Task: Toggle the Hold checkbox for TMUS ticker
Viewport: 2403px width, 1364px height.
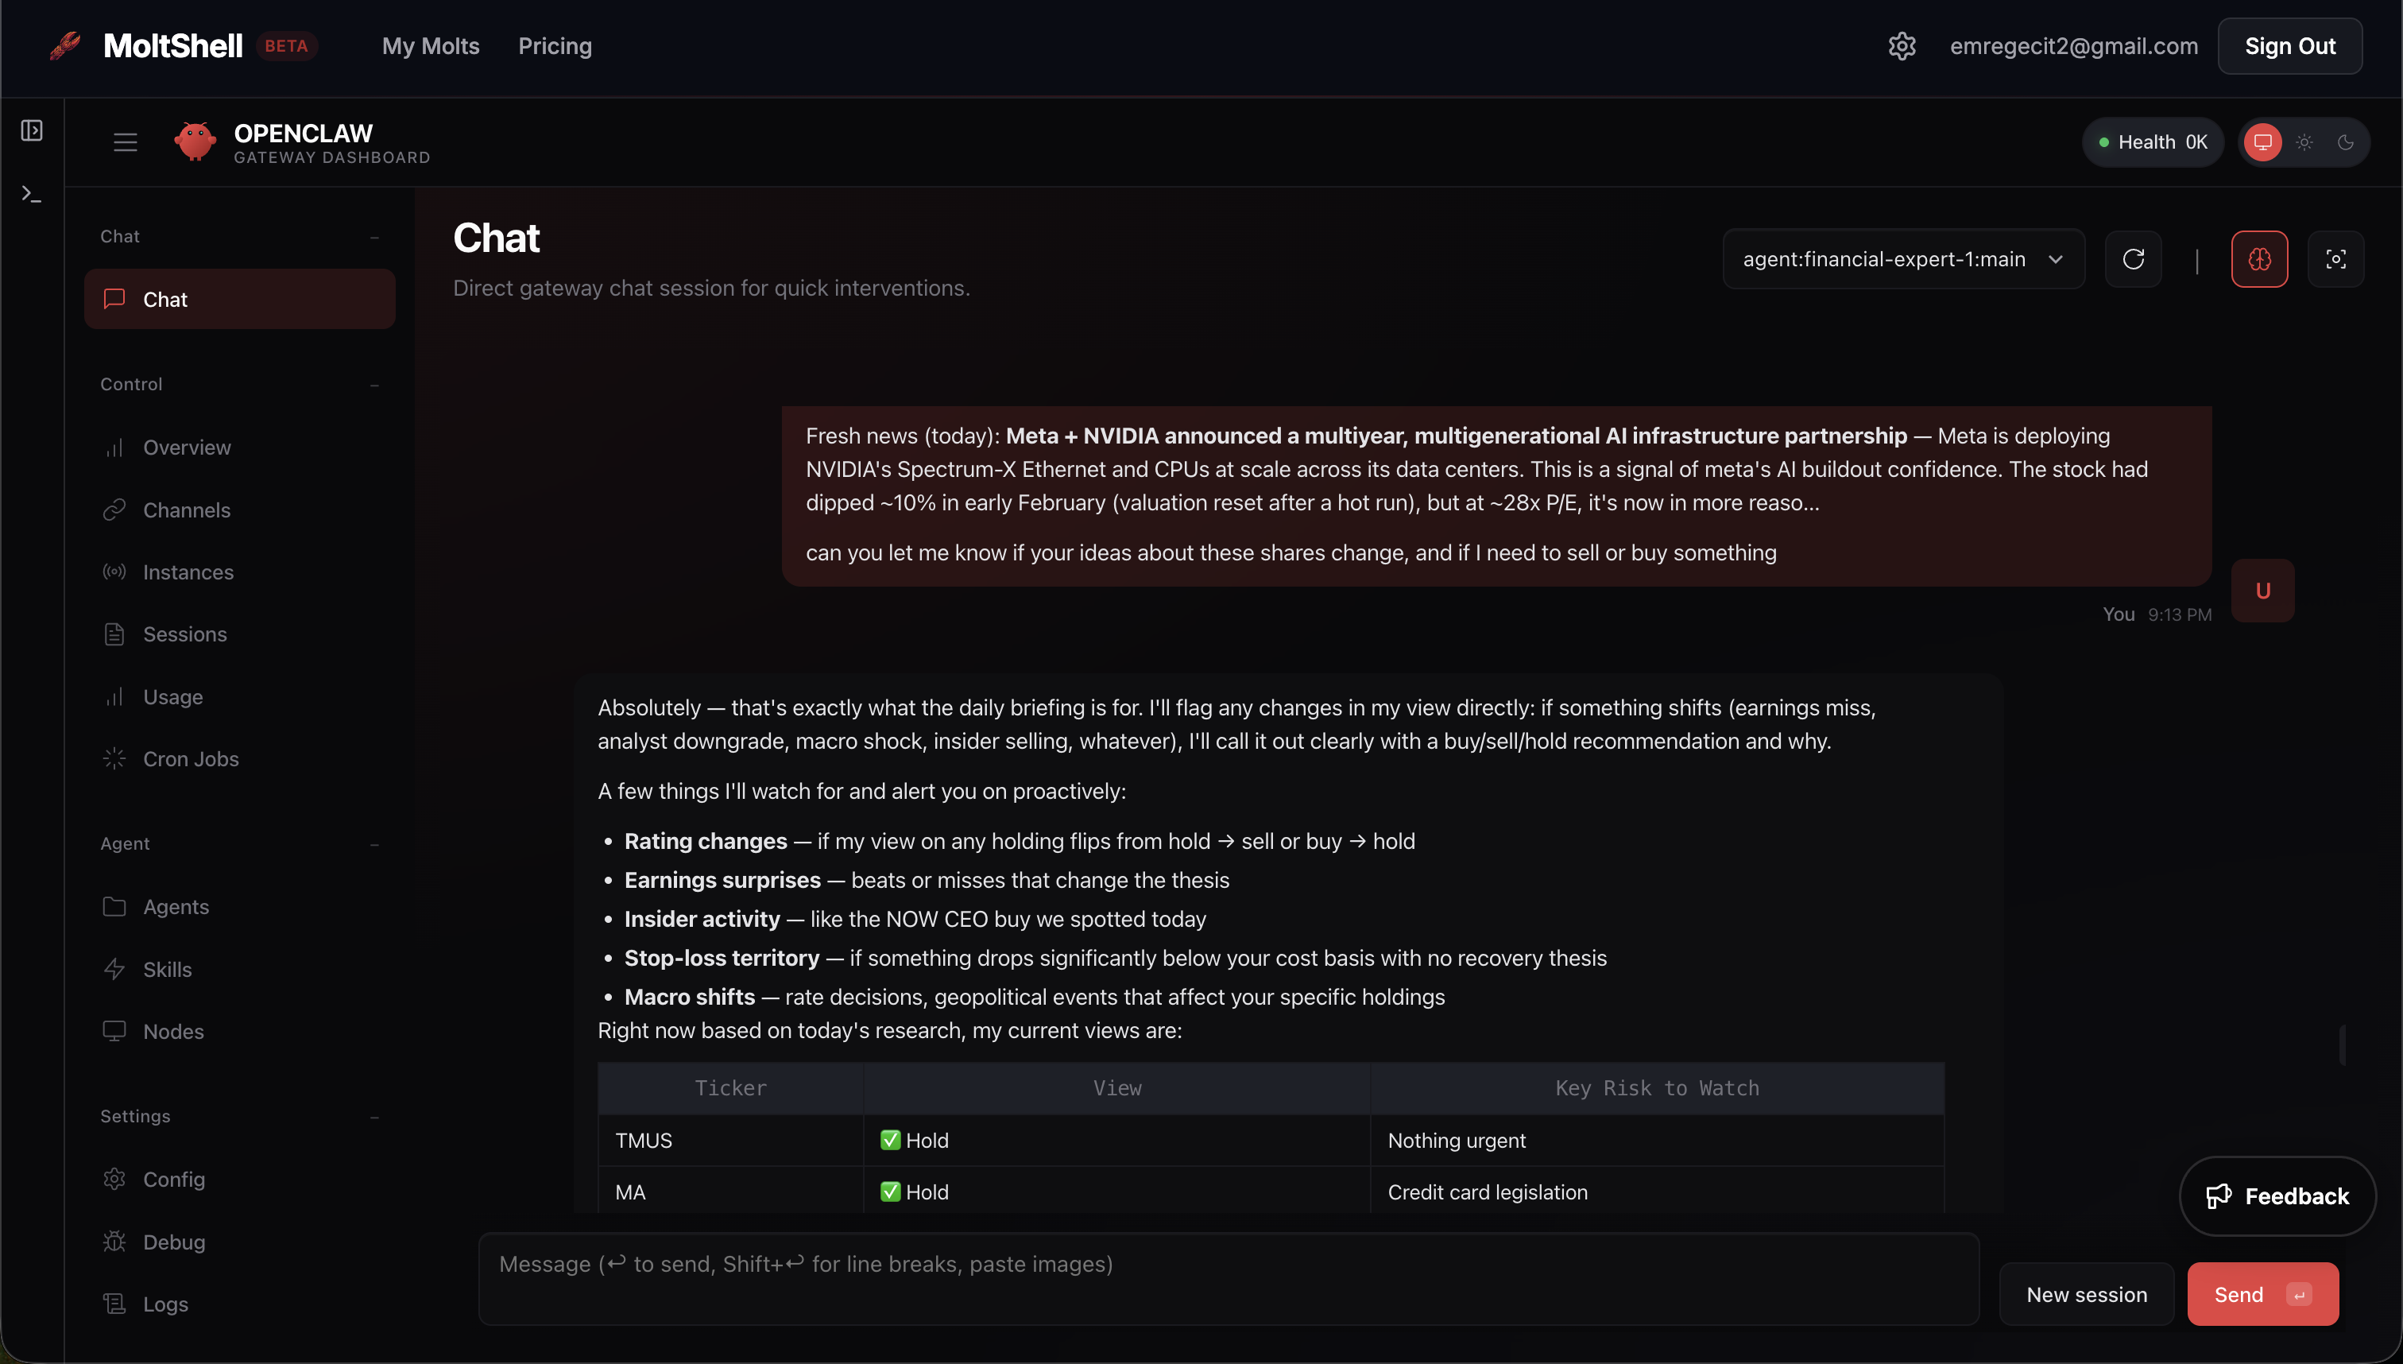Action: (x=890, y=1139)
